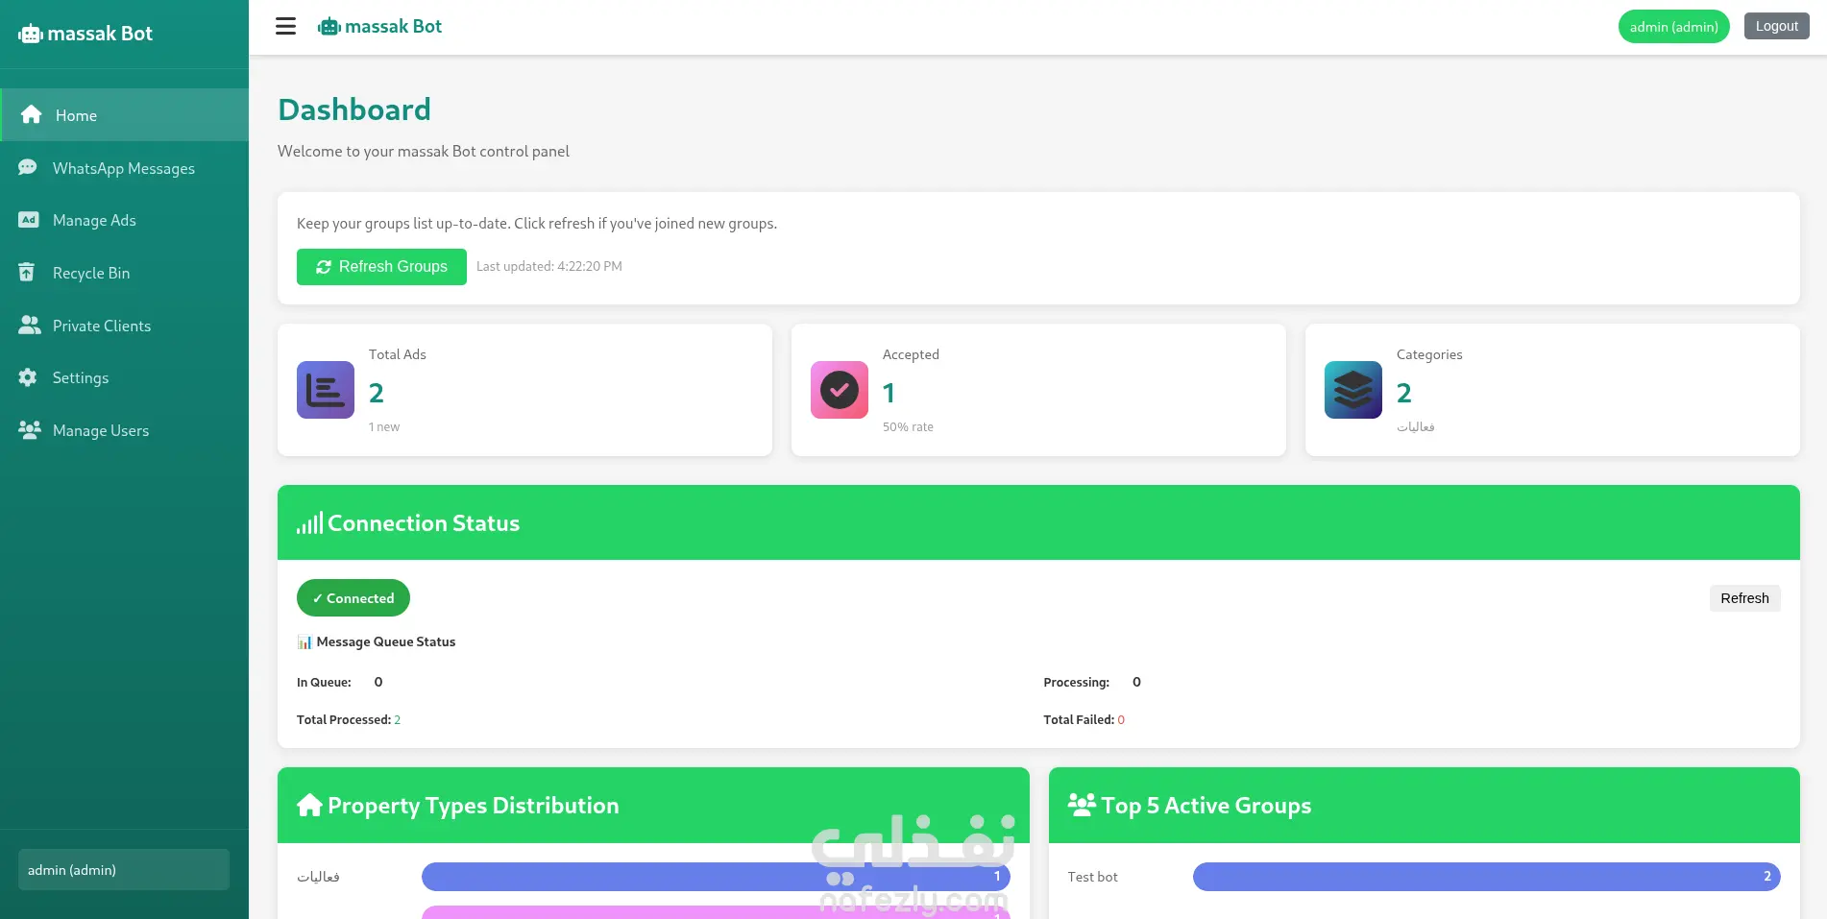This screenshot has height=919, width=1827.
Task: Click the Categories layers icon
Action: [x=1353, y=390]
